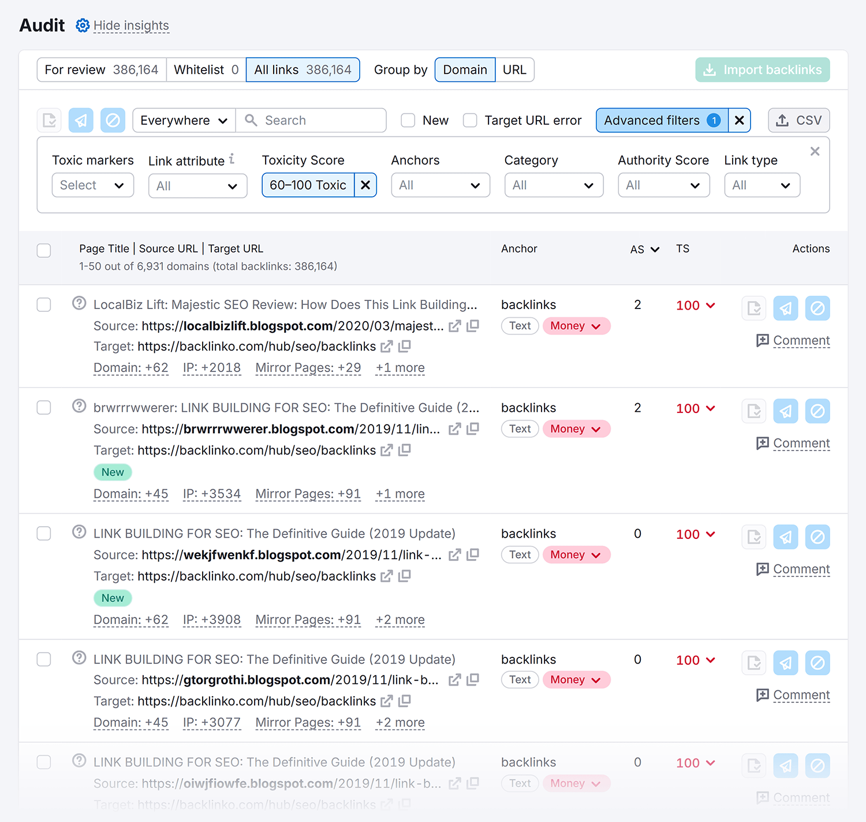Move the brwrrrwwerer backlink to the Remove list

coord(786,411)
